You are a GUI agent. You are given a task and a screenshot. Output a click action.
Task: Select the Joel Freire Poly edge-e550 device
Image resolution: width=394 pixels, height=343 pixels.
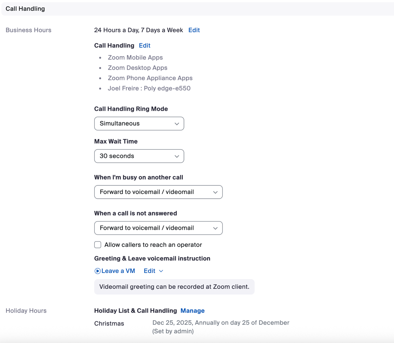point(149,89)
